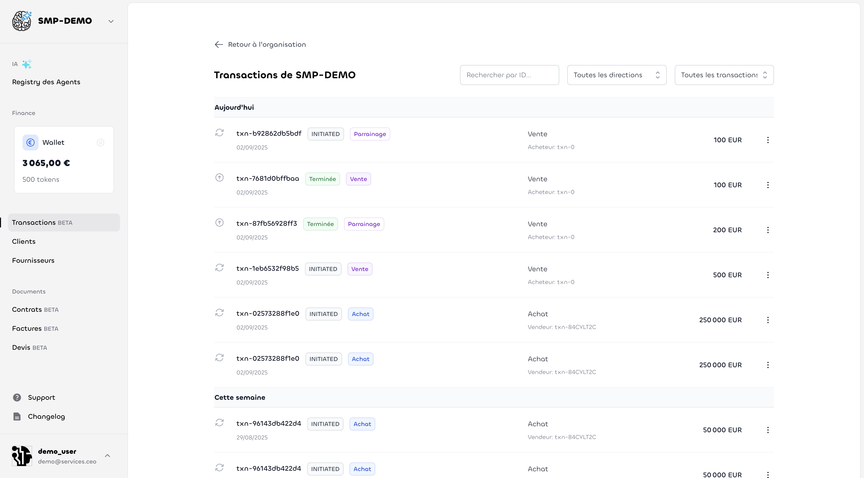Click the Support help icon
Viewport: 864px width, 478px height.
click(x=17, y=397)
